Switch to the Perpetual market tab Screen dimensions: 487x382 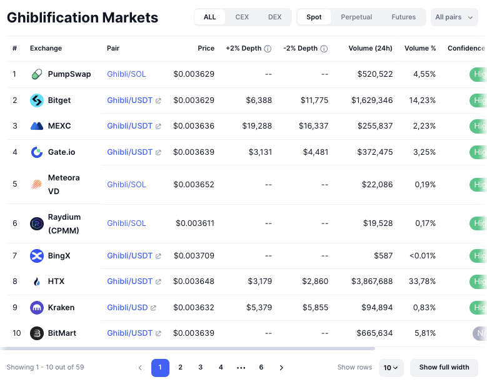[x=356, y=17]
